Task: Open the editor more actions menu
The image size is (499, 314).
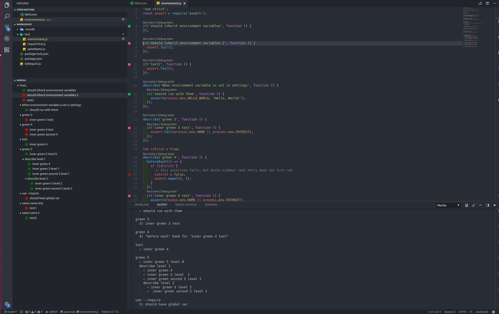Action: [494, 3]
